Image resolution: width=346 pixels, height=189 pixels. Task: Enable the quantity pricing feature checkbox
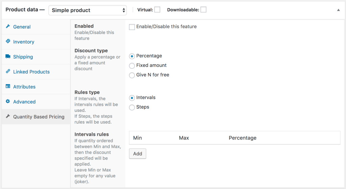point(132,27)
